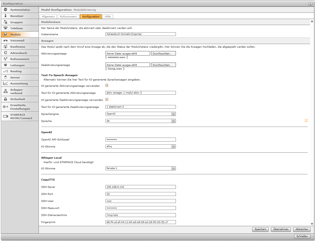
Task: Uncheck KI-generierte Deaktivierungsansage verwenden
Action: pos(107,100)
